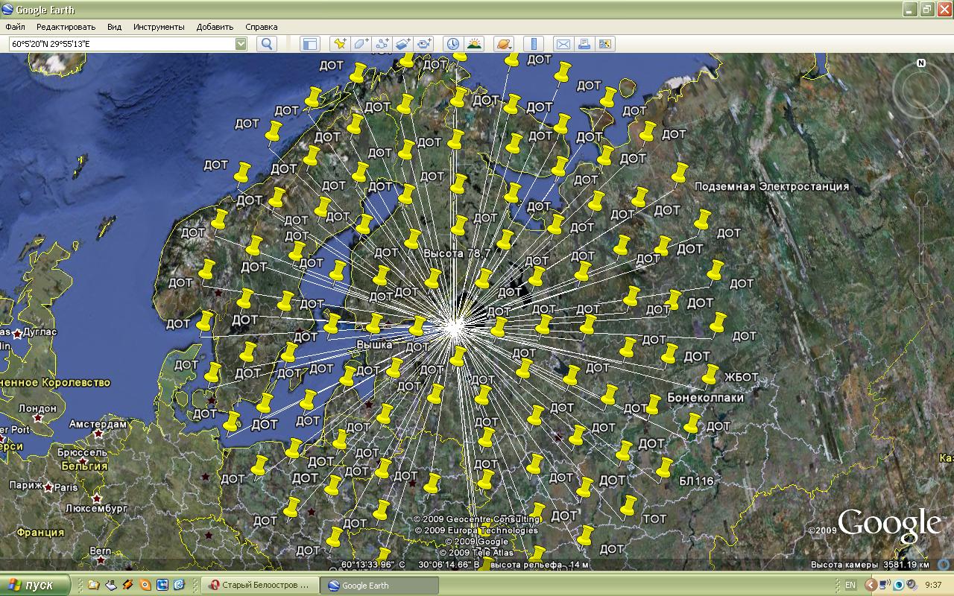The width and height of the screenshot is (954, 596).
Task: Start recording a tour
Action: (x=424, y=44)
